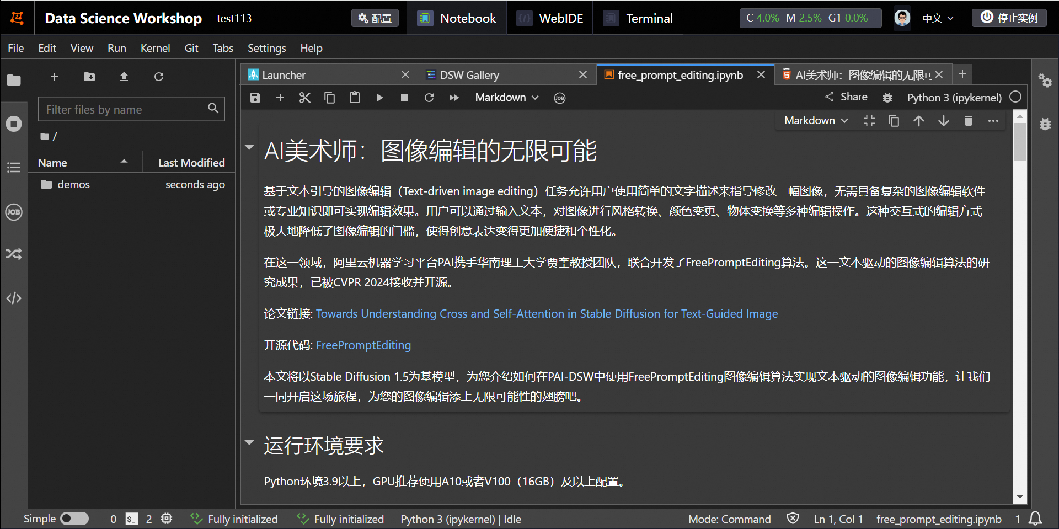The height and width of the screenshot is (529, 1059).
Task: Interrupt the kernel with stop icon
Action: [404, 98]
